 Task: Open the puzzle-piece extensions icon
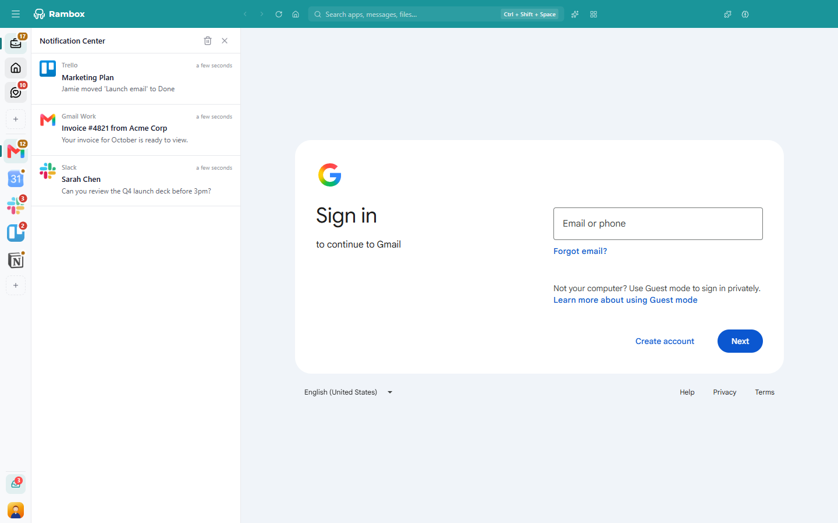[727, 14]
